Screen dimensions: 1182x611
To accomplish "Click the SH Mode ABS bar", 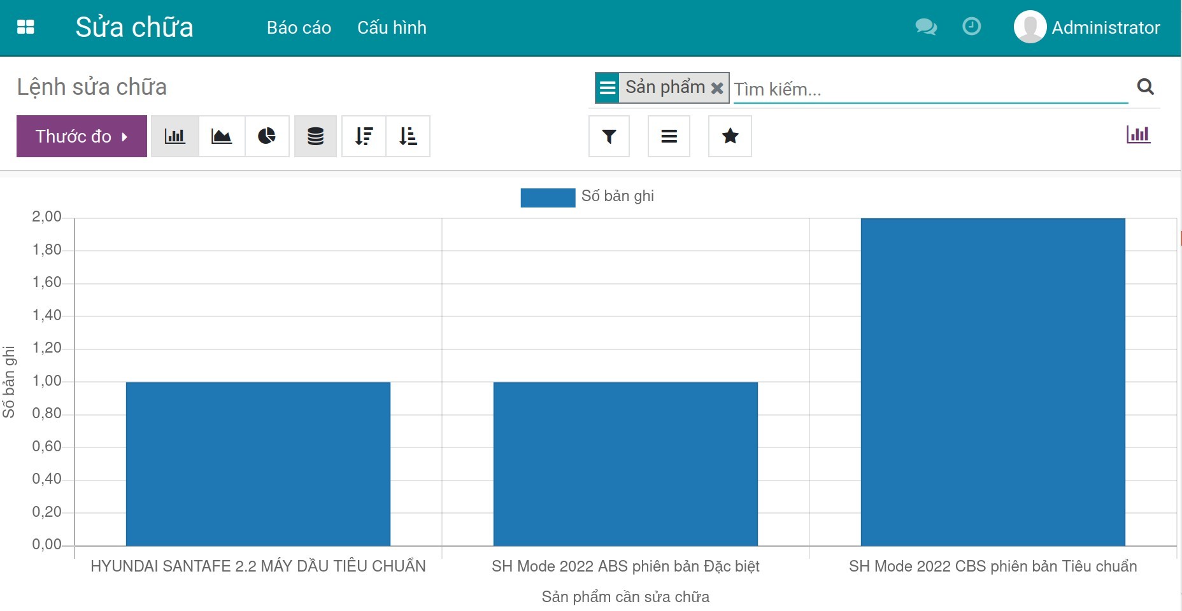I will pos(625,464).
